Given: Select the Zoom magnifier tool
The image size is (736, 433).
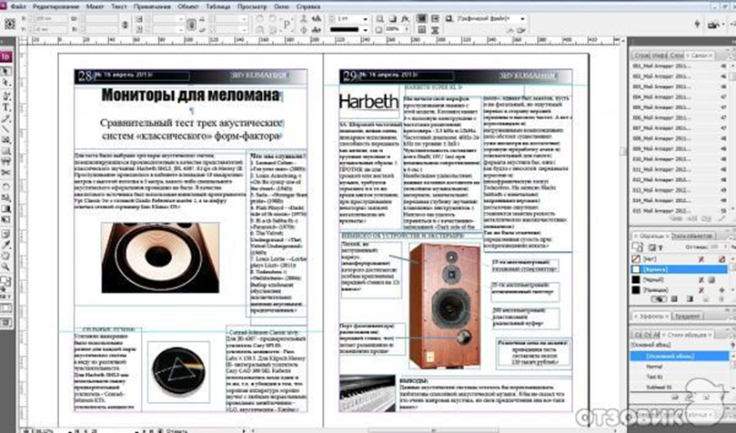Looking at the screenshot, I should [5, 267].
